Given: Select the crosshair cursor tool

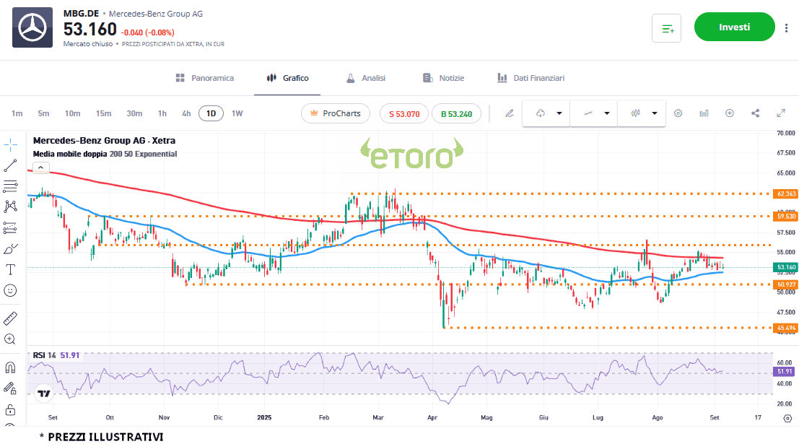Looking at the screenshot, I should coord(10,144).
